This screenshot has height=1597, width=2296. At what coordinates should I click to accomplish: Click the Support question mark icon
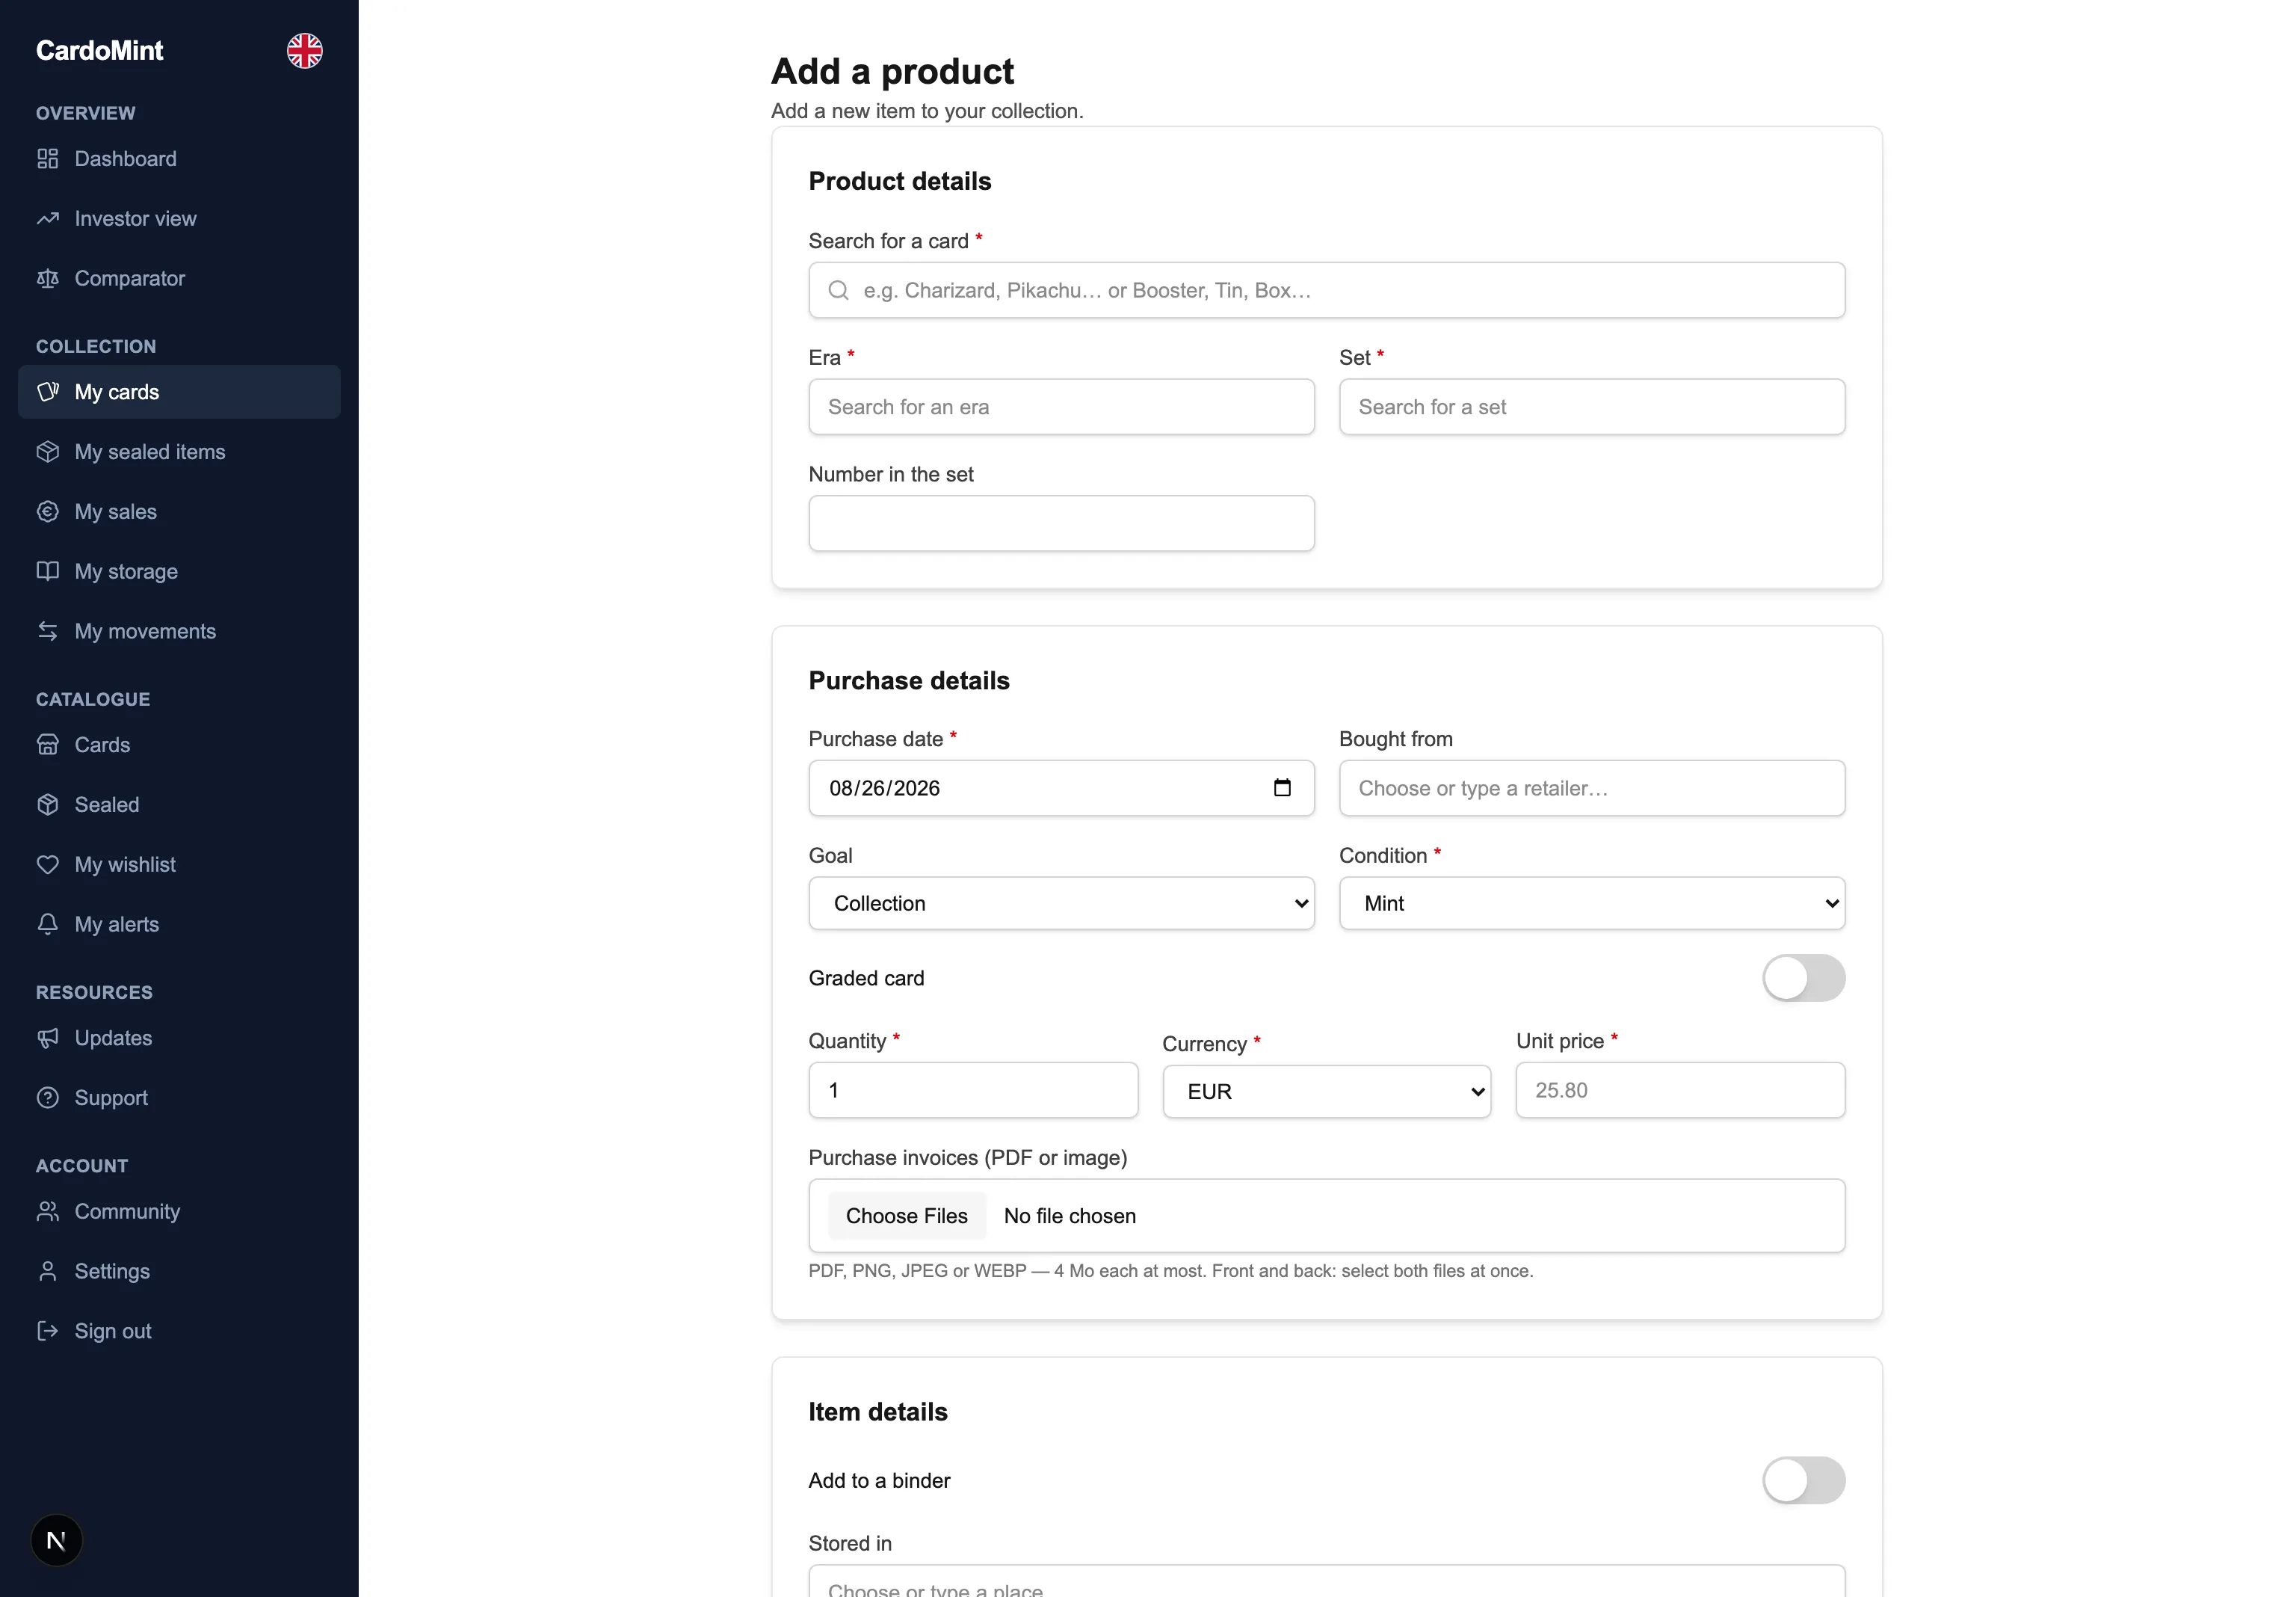point(48,1098)
